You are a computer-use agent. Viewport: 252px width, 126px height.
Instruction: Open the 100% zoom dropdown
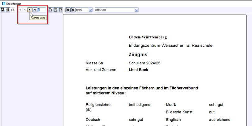coord(91,10)
